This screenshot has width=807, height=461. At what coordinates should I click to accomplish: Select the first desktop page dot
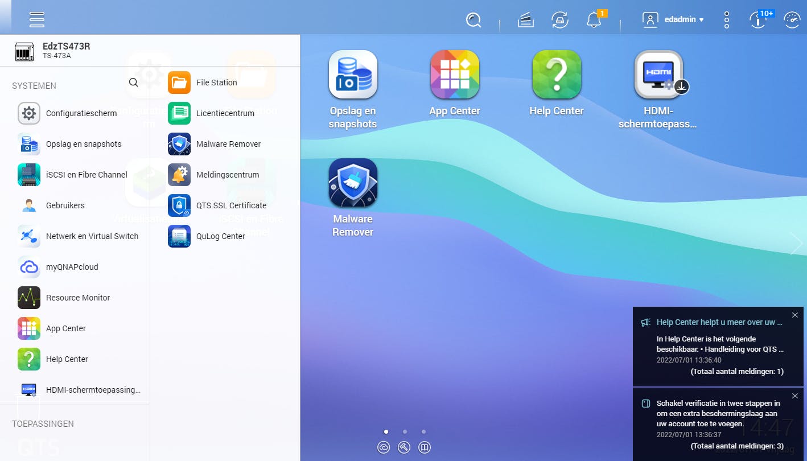386,432
